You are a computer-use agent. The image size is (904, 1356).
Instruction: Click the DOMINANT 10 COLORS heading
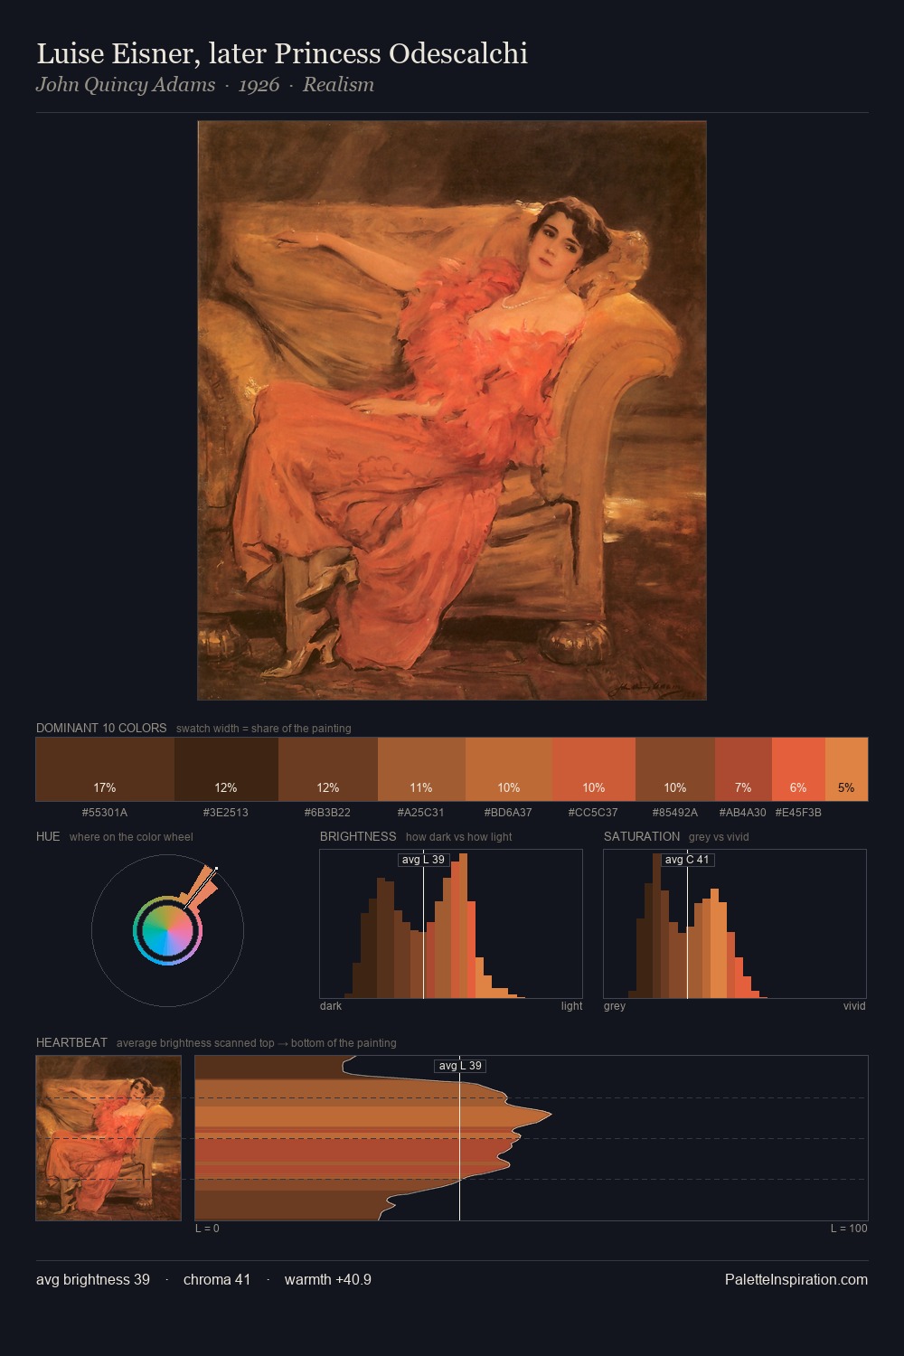101,728
